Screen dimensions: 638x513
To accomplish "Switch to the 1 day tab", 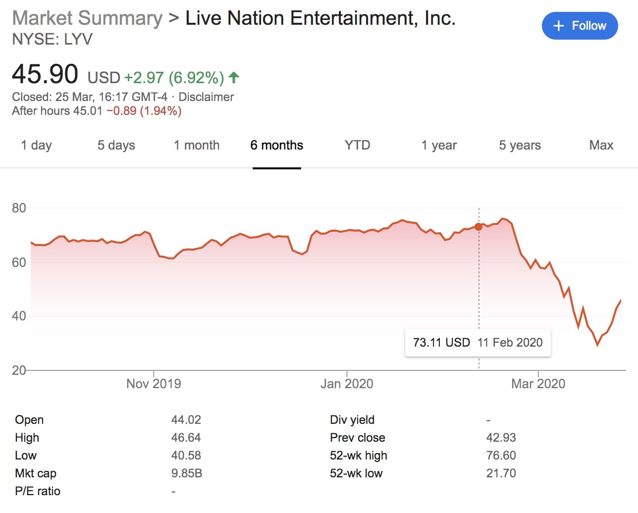I will (x=36, y=145).
